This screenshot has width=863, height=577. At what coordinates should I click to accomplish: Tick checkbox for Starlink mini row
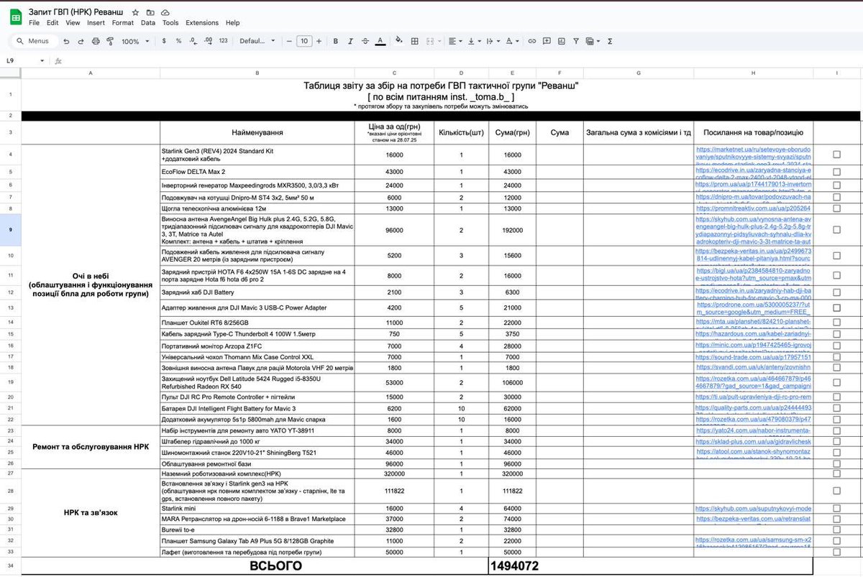click(836, 508)
